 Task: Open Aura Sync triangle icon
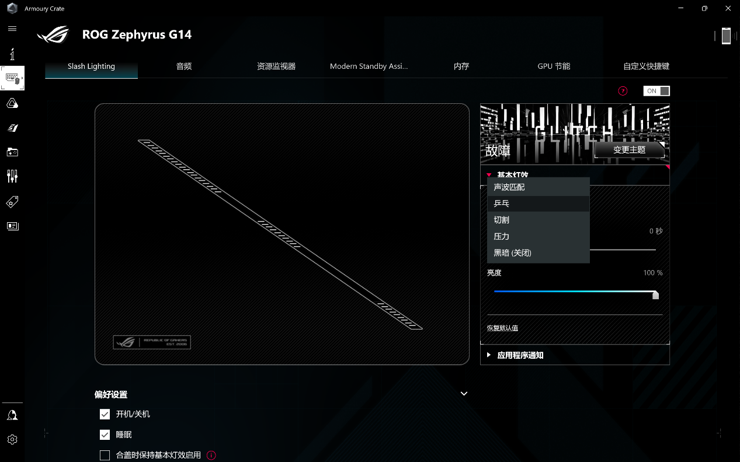[12, 103]
